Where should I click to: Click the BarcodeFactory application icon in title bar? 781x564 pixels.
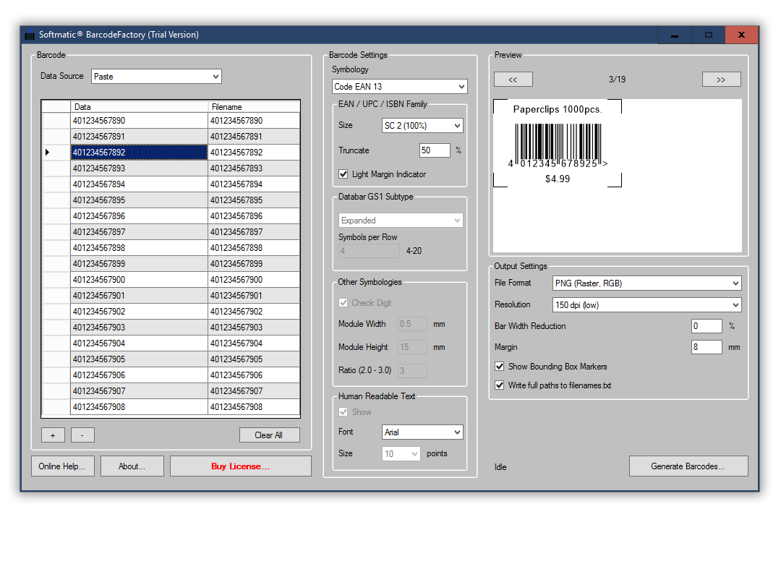coord(29,35)
